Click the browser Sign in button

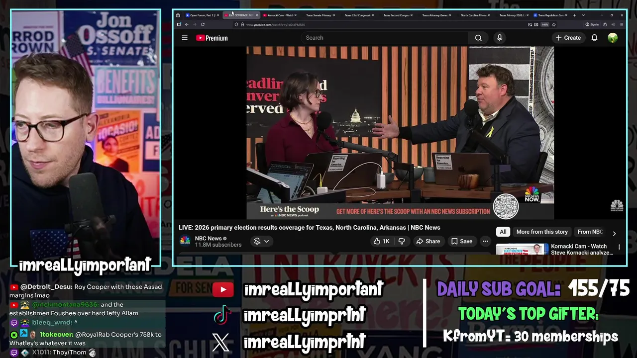click(x=592, y=24)
